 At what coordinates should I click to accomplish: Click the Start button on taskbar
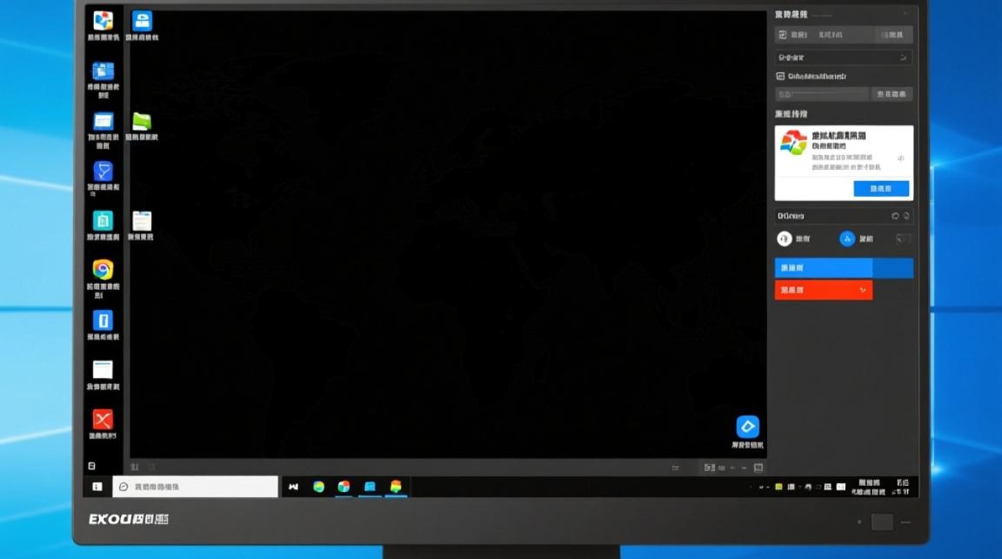click(97, 487)
